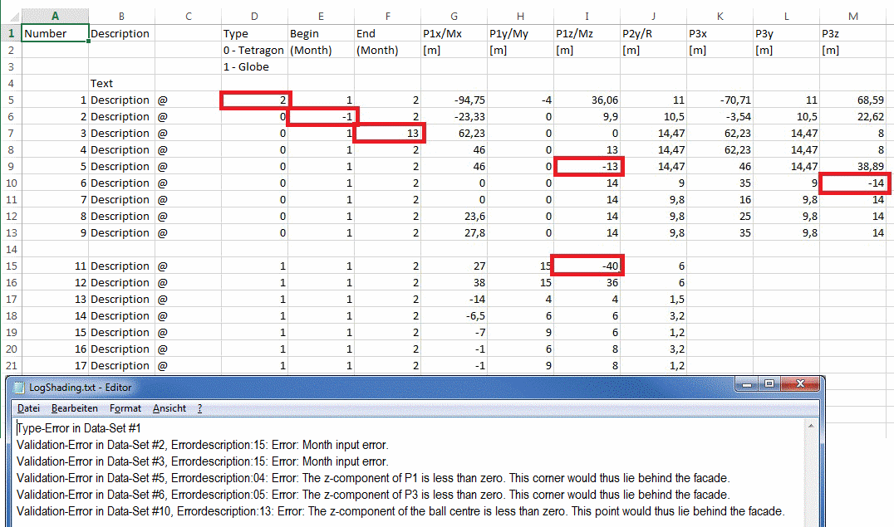
Task: Select the 'P1z/Mz' header cell
Action: [x=587, y=34]
